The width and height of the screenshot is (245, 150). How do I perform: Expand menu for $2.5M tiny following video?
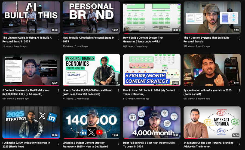(x=58, y=143)
